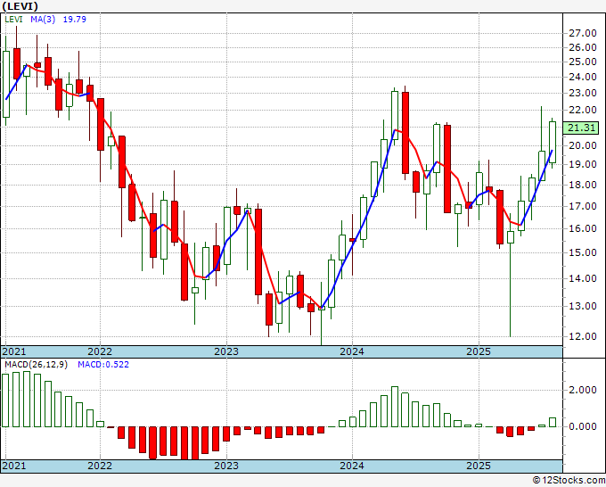Click 2025 on the price chart timeline

point(479,351)
